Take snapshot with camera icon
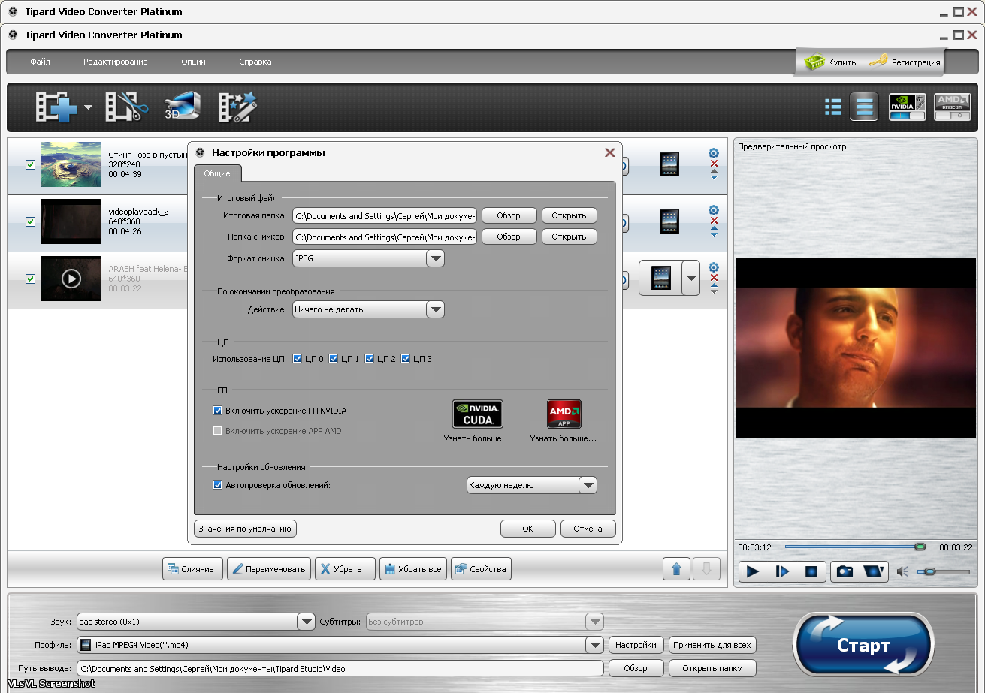The width and height of the screenshot is (985, 693). click(x=845, y=571)
